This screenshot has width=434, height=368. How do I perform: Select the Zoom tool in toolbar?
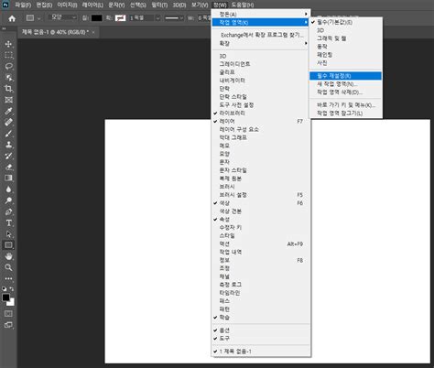(x=8, y=267)
